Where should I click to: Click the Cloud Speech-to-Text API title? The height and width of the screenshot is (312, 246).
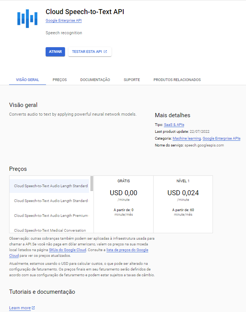click(x=85, y=12)
